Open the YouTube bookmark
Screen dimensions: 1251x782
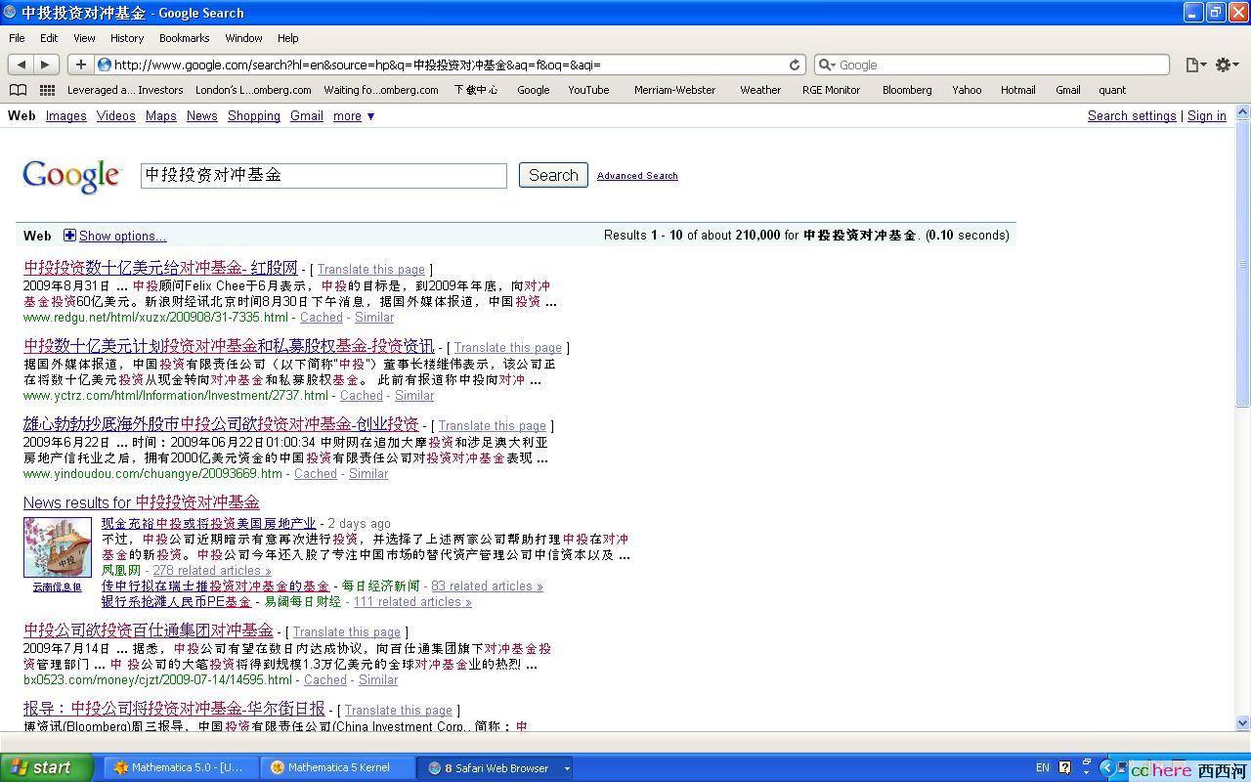[588, 90]
